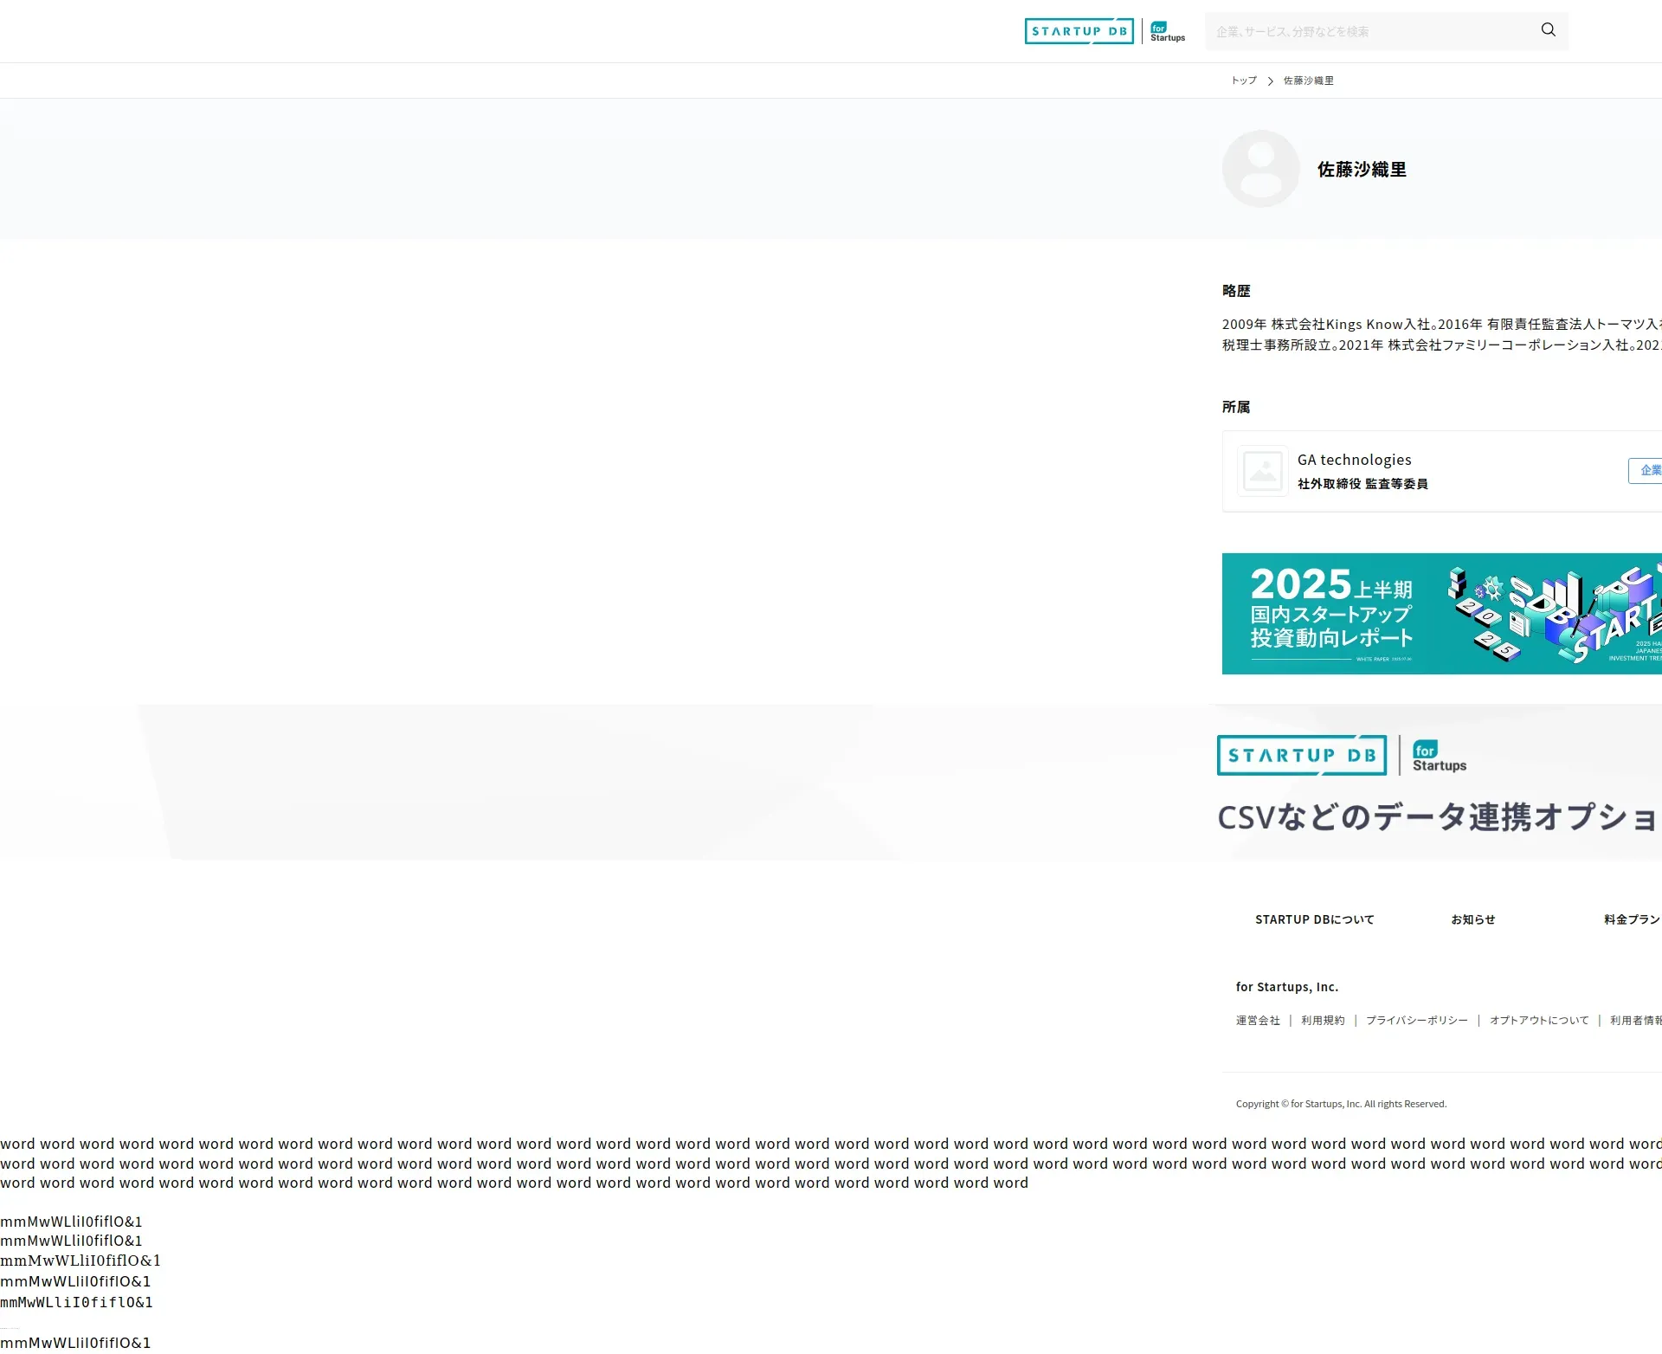This screenshot has height=1354, width=1662.
Task: Click the 佐藤沙織里 profile avatar placeholder
Action: point(1260,169)
